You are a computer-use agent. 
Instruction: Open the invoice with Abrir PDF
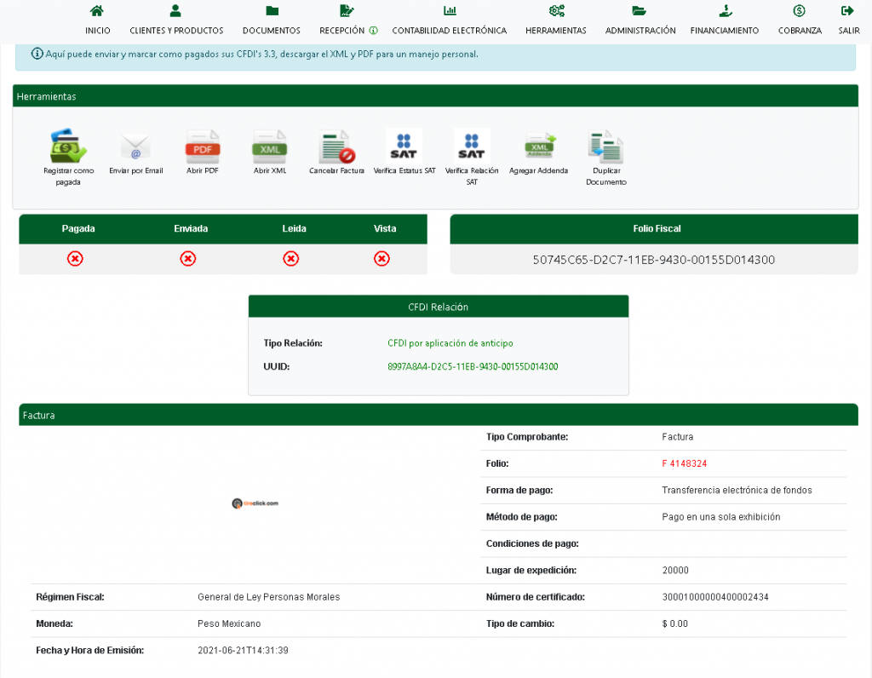point(203,147)
